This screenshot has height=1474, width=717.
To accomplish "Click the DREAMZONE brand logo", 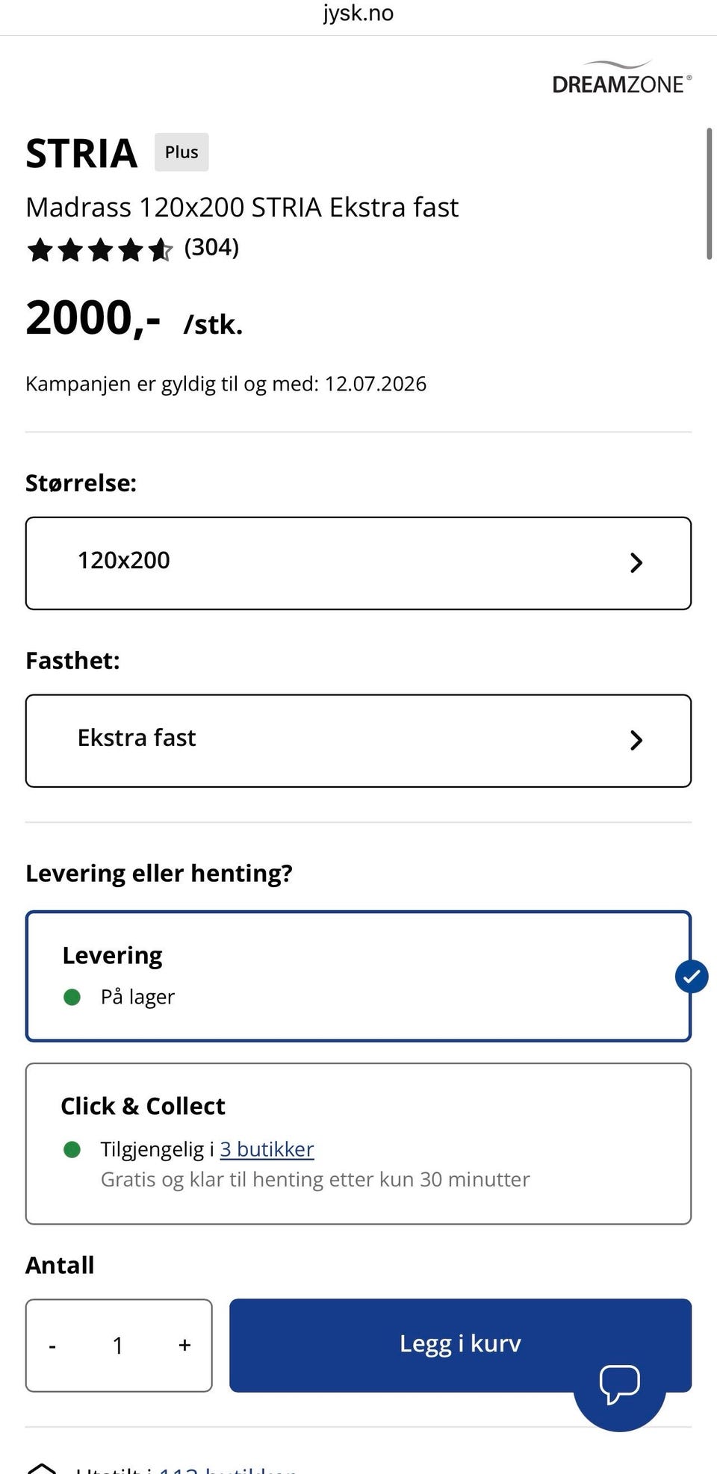I will tap(622, 78).
